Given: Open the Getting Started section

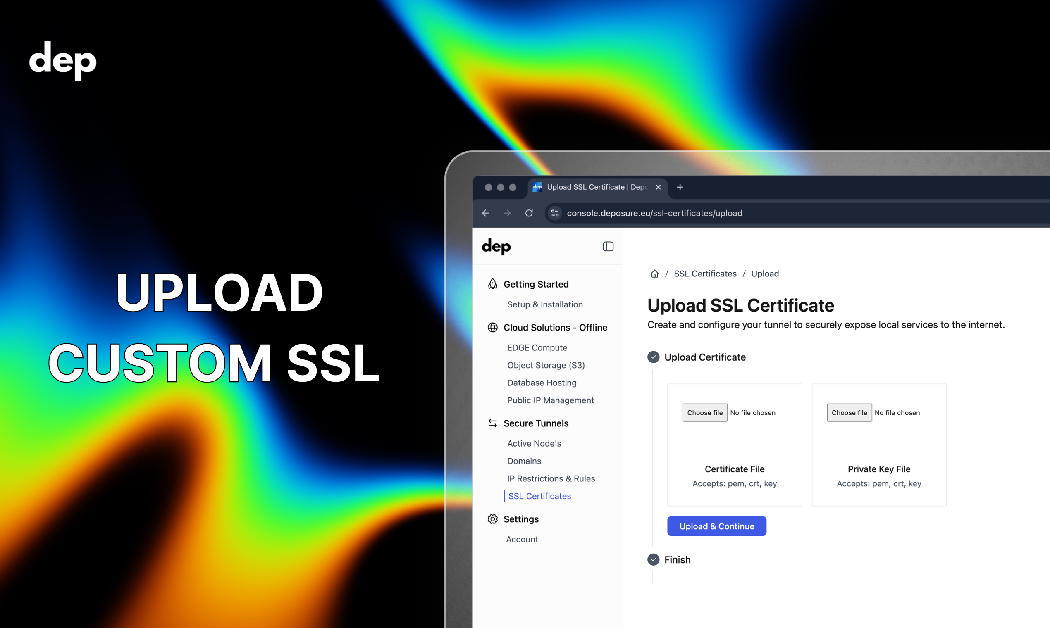Looking at the screenshot, I should pos(536,284).
